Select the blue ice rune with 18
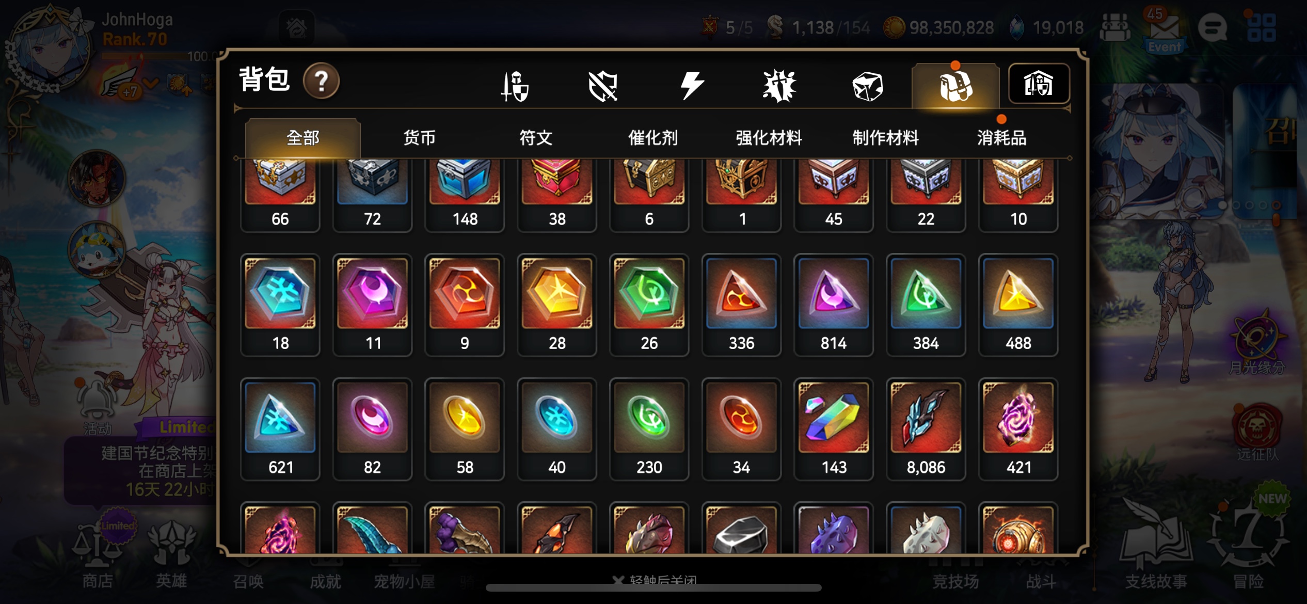The width and height of the screenshot is (1307, 604). click(280, 305)
